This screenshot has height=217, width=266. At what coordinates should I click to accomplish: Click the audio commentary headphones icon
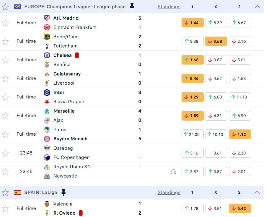(x=173, y=172)
